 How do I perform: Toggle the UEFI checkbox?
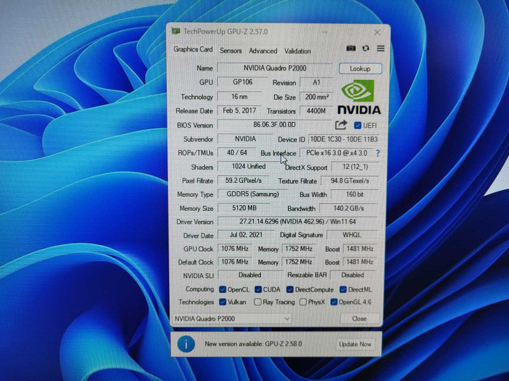click(358, 125)
